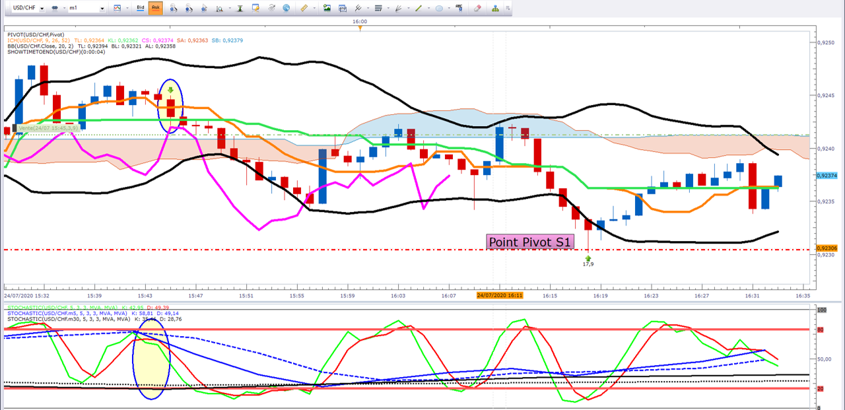Select the cursor zoom pointer tool
The width and height of the screenshot is (845, 410).
click(205, 8)
